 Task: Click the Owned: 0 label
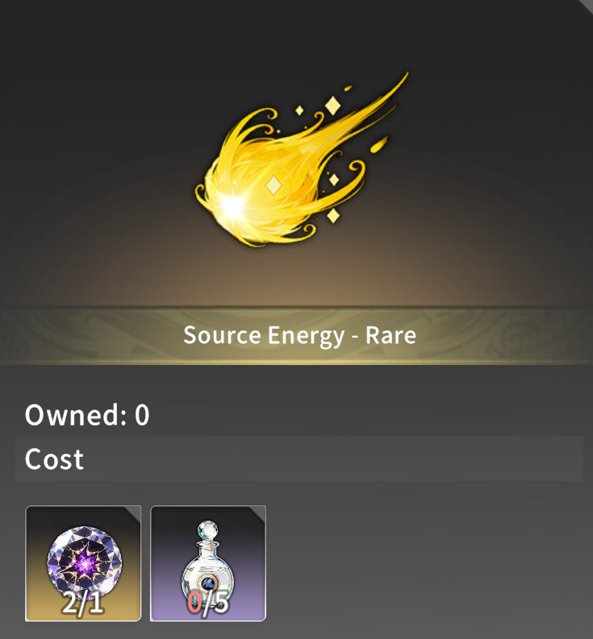[x=87, y=415]
